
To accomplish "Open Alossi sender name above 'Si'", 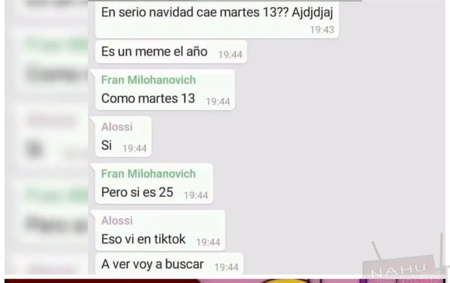I will (x=117, y=127).
